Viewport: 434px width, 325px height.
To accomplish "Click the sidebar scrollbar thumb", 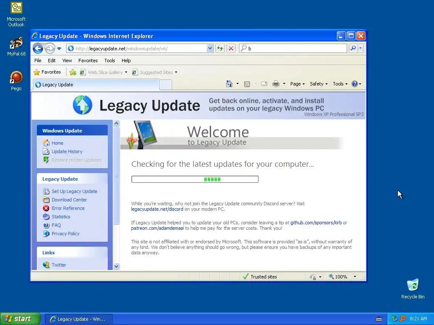I will coord(116,176).
